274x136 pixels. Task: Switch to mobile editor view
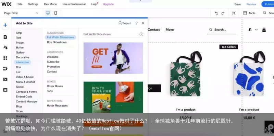[x=55, y=13]
